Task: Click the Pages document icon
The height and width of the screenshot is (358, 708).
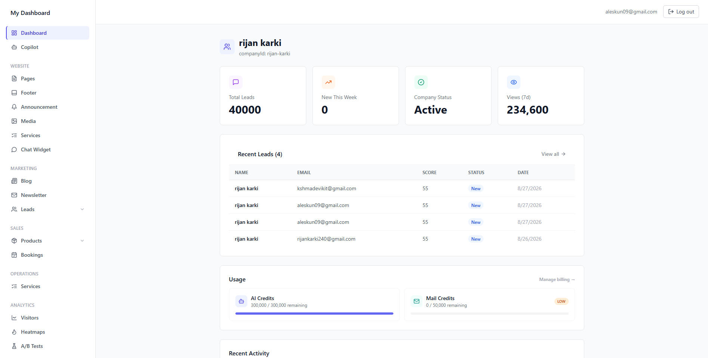Action: point(14,78)
